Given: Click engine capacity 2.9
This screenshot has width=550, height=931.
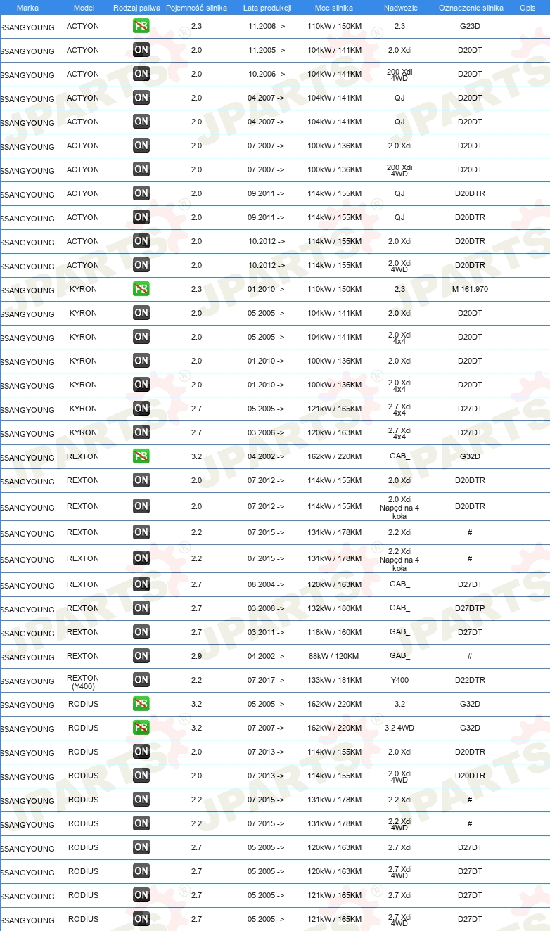Looking at the screenshot, I should (x=196, y=656).
